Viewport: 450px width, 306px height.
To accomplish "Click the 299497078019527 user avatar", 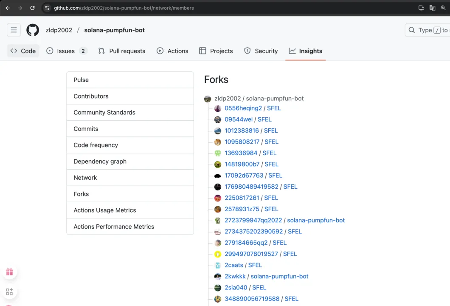I will (218, 254).
